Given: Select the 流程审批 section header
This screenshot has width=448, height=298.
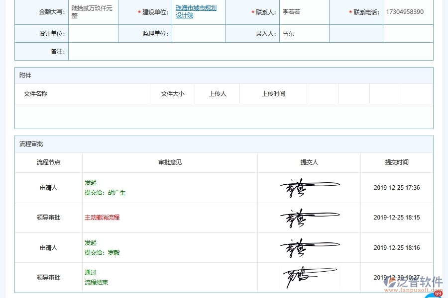Looking at the screenshot, I should [x=30, y=144].
